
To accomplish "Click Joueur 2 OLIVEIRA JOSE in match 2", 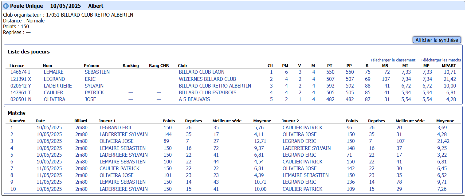I will pyautogui.click(x=300, y=134).
